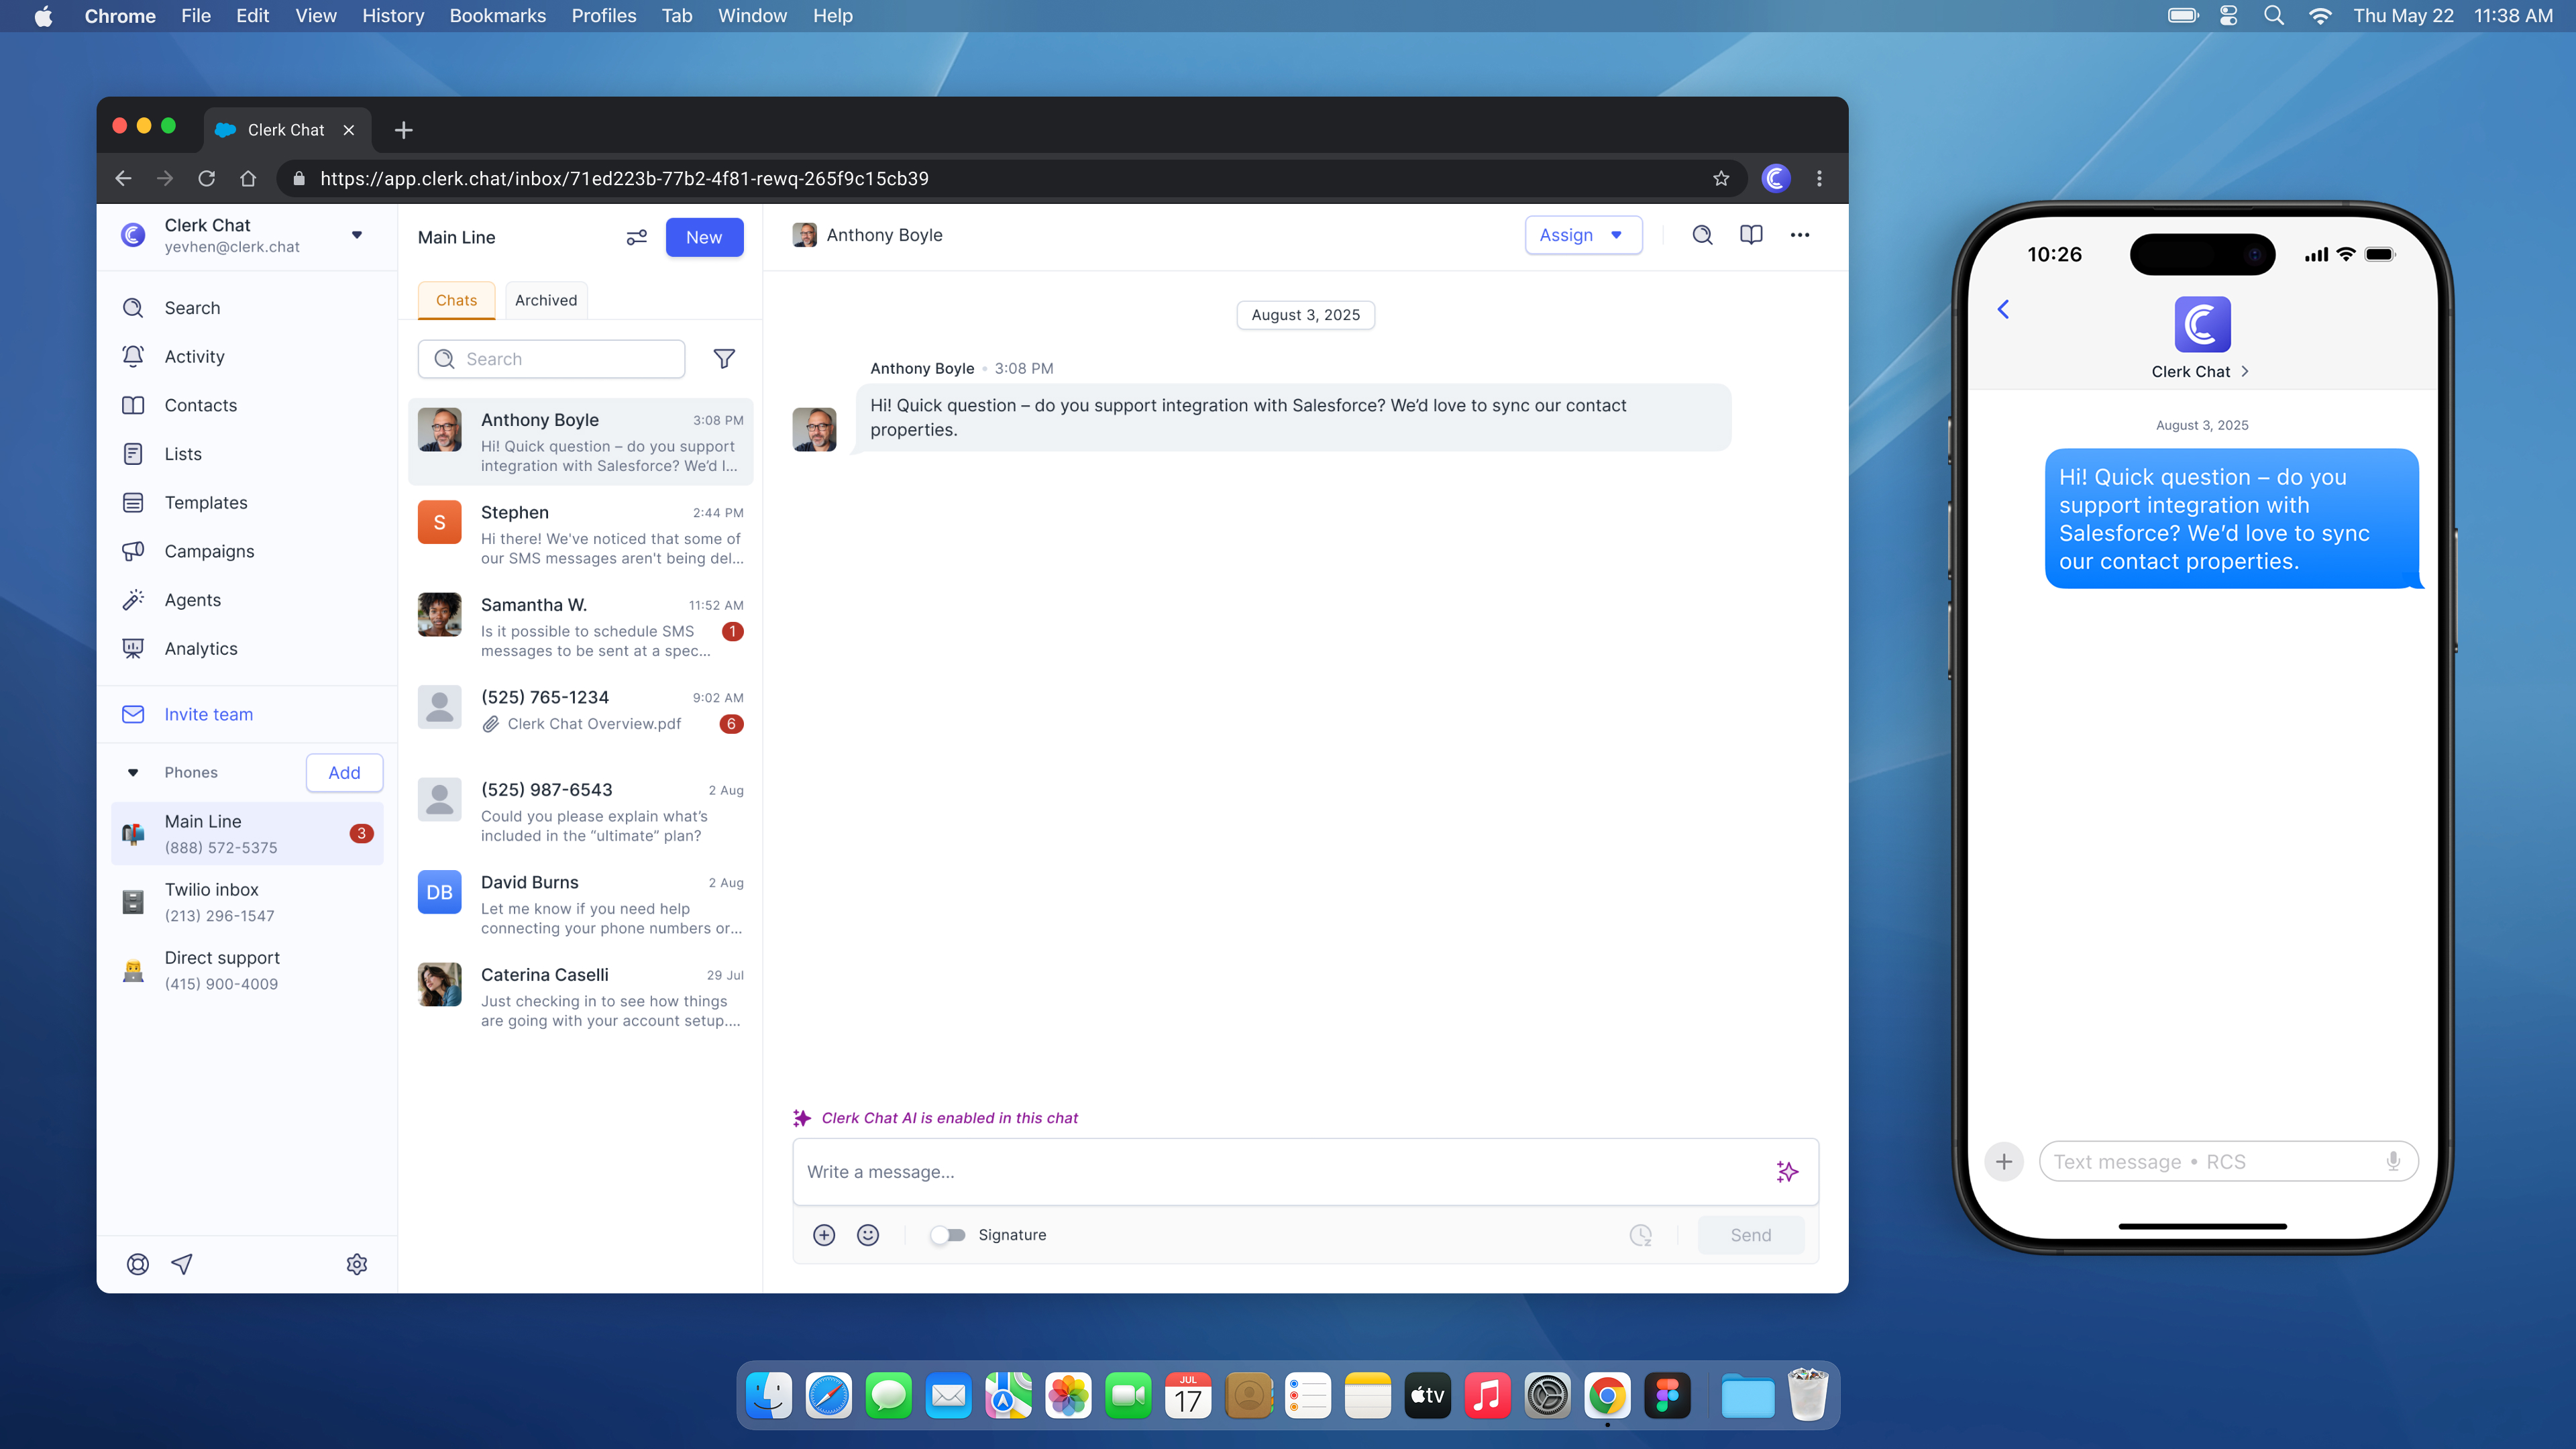Image resolution: width=2576 pixels, height=1449 pixels.
Task: Click the search conversation icon in chat header
Action: pos(1702,235)
